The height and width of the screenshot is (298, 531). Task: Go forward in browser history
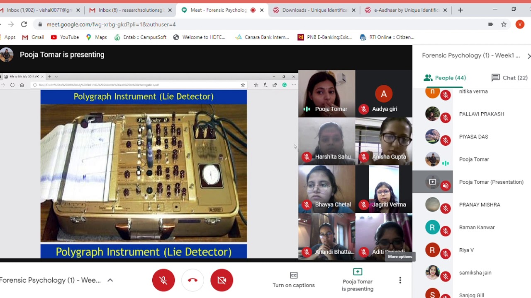click(11, 24)
